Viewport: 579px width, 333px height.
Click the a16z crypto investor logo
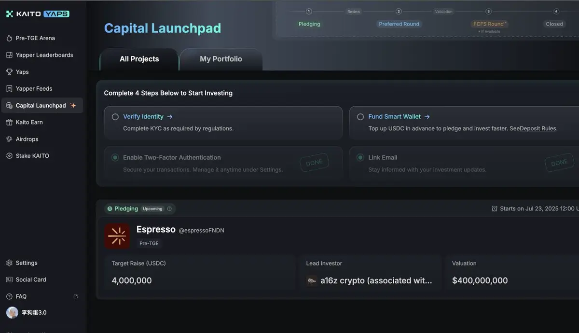(x=312, y=280)
